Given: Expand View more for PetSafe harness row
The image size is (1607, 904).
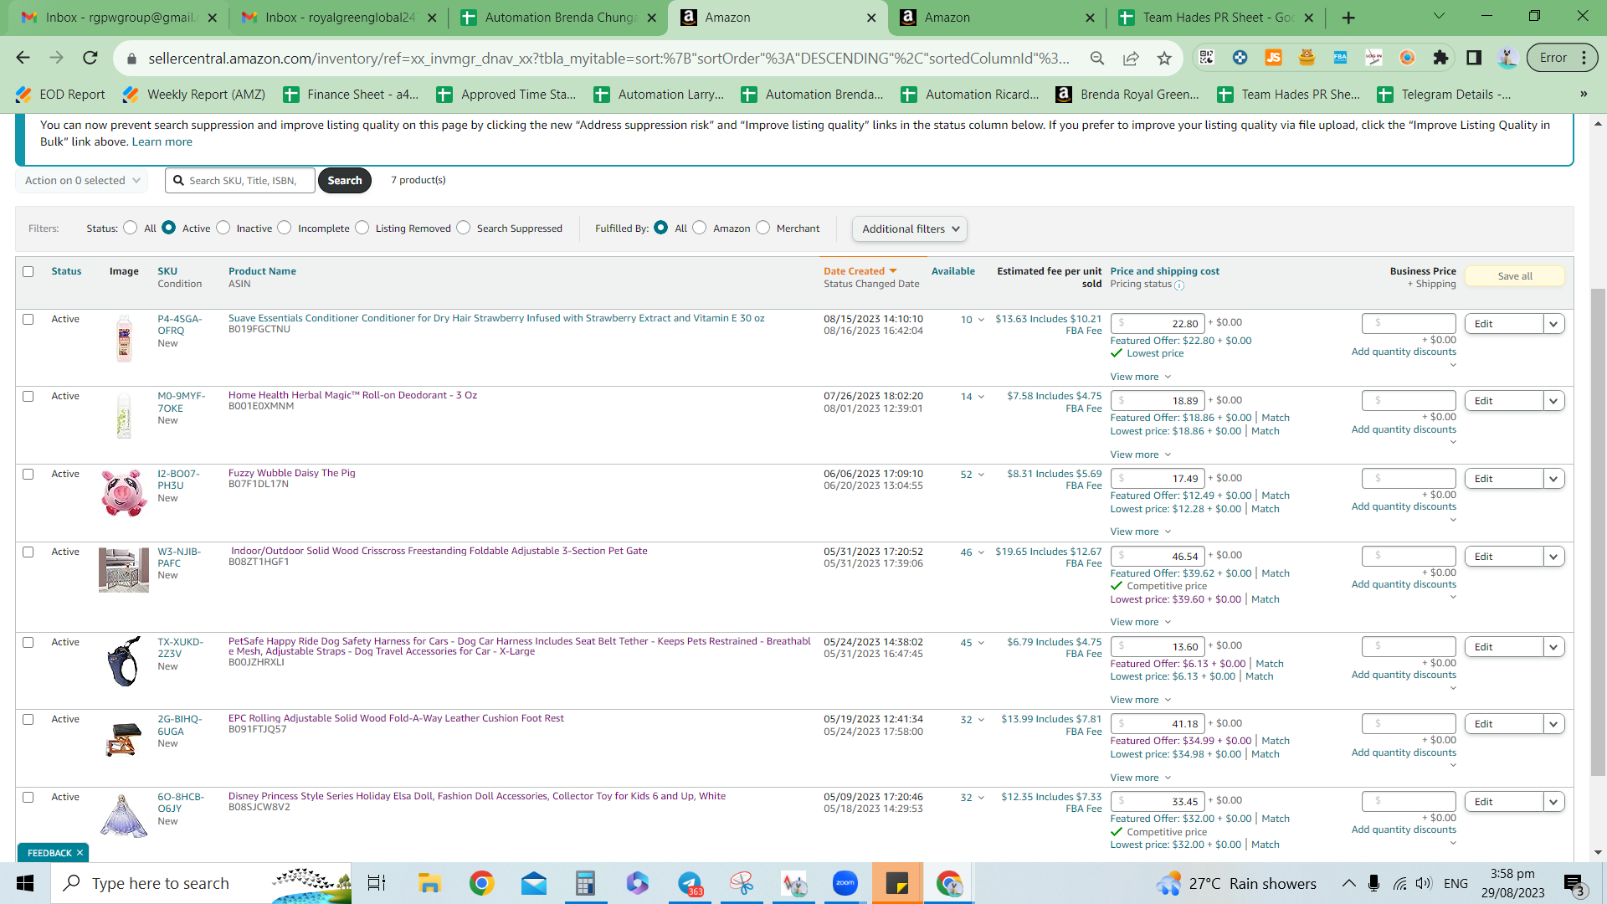Looking at the screenshot, I should click(1141, 700).
